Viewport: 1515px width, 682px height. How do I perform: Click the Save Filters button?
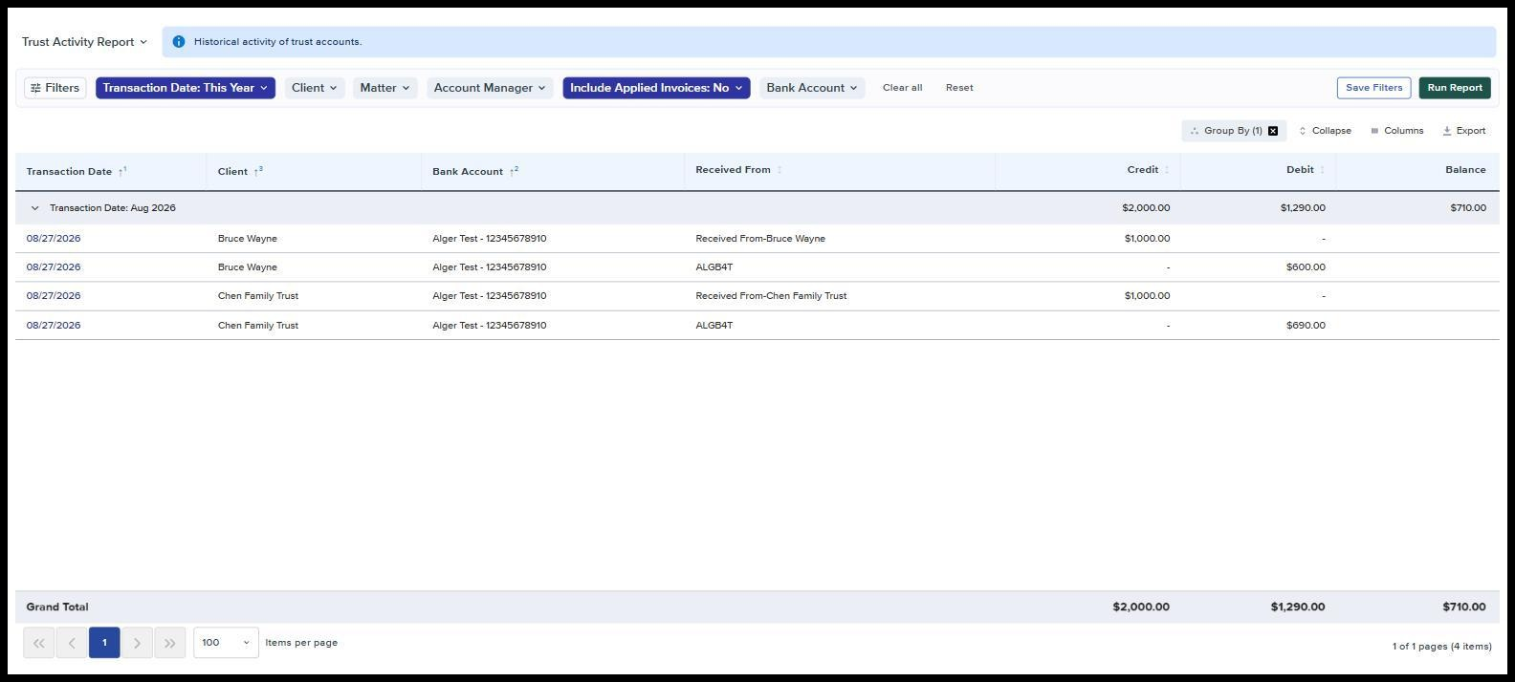tap(1373, 88)
